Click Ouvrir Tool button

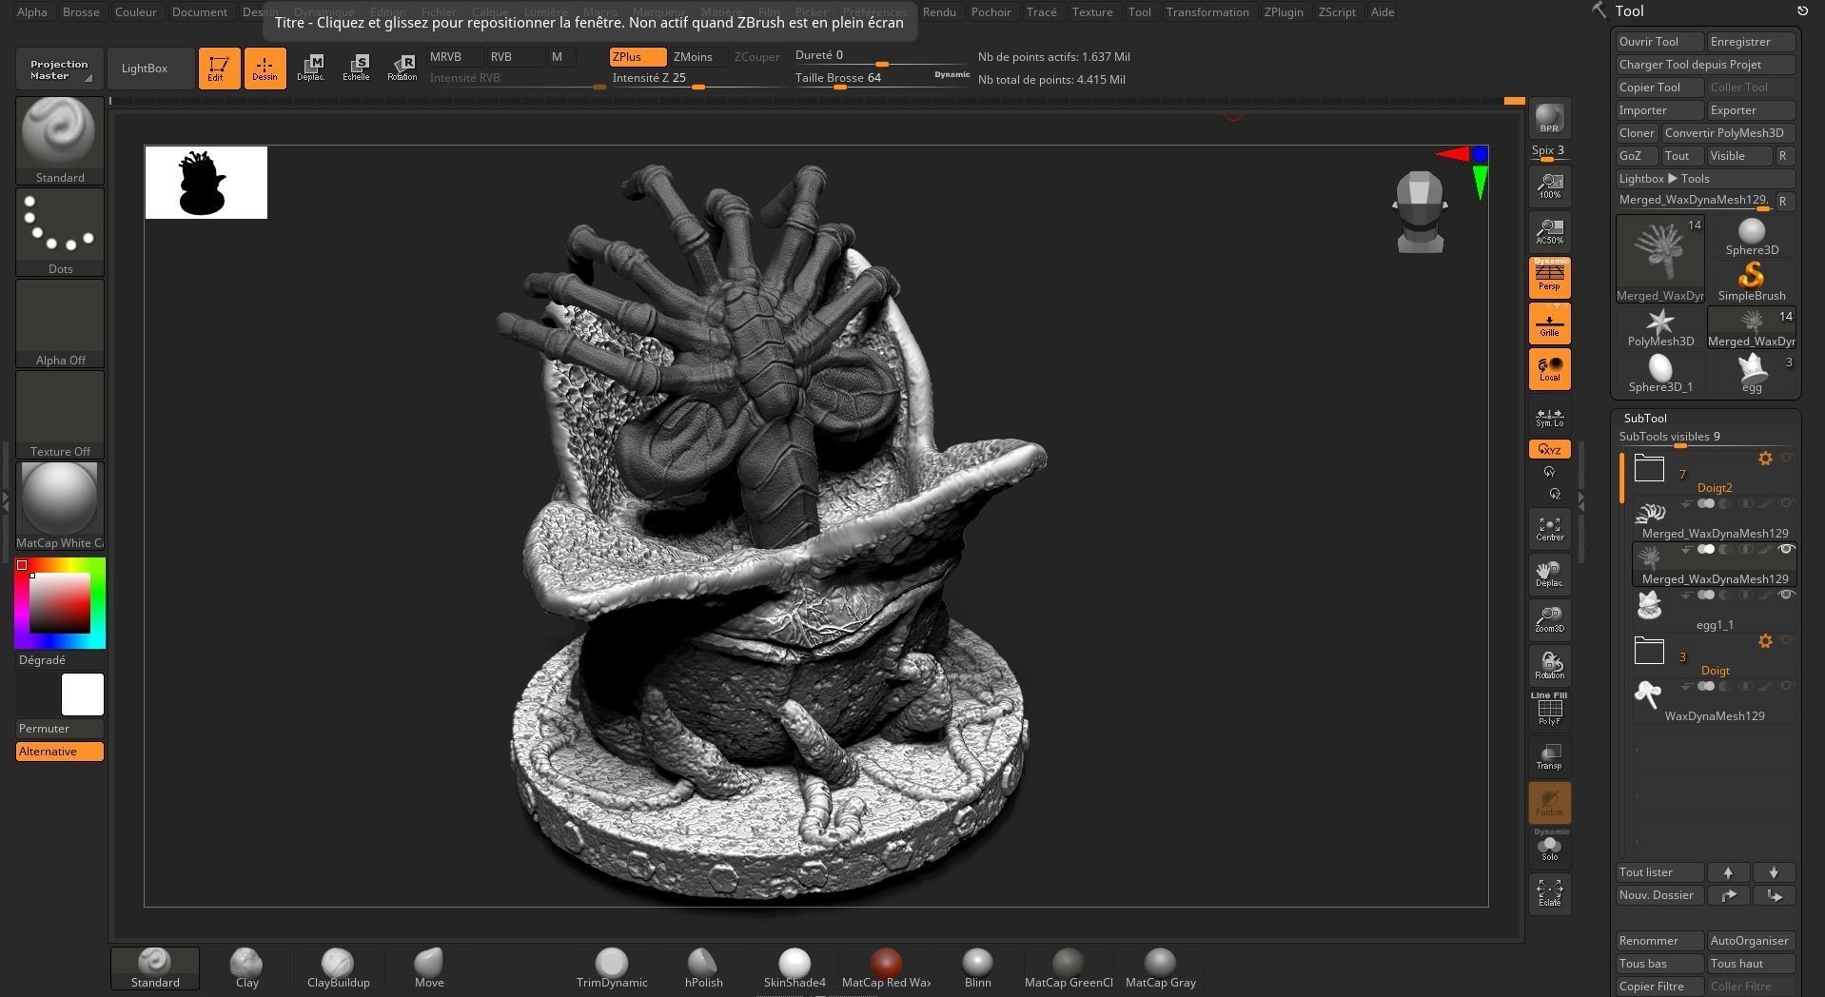coord(1659,41)
